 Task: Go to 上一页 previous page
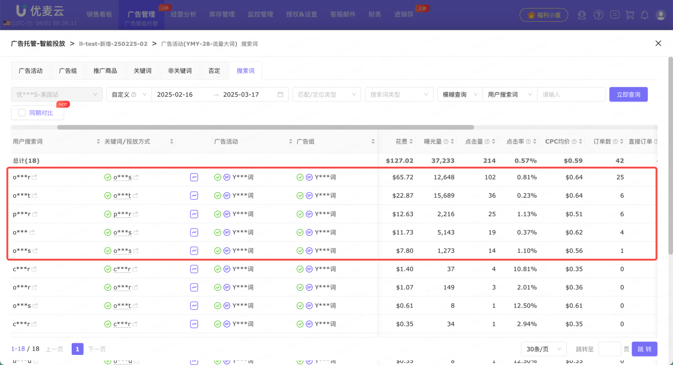[x=54, y=349]
